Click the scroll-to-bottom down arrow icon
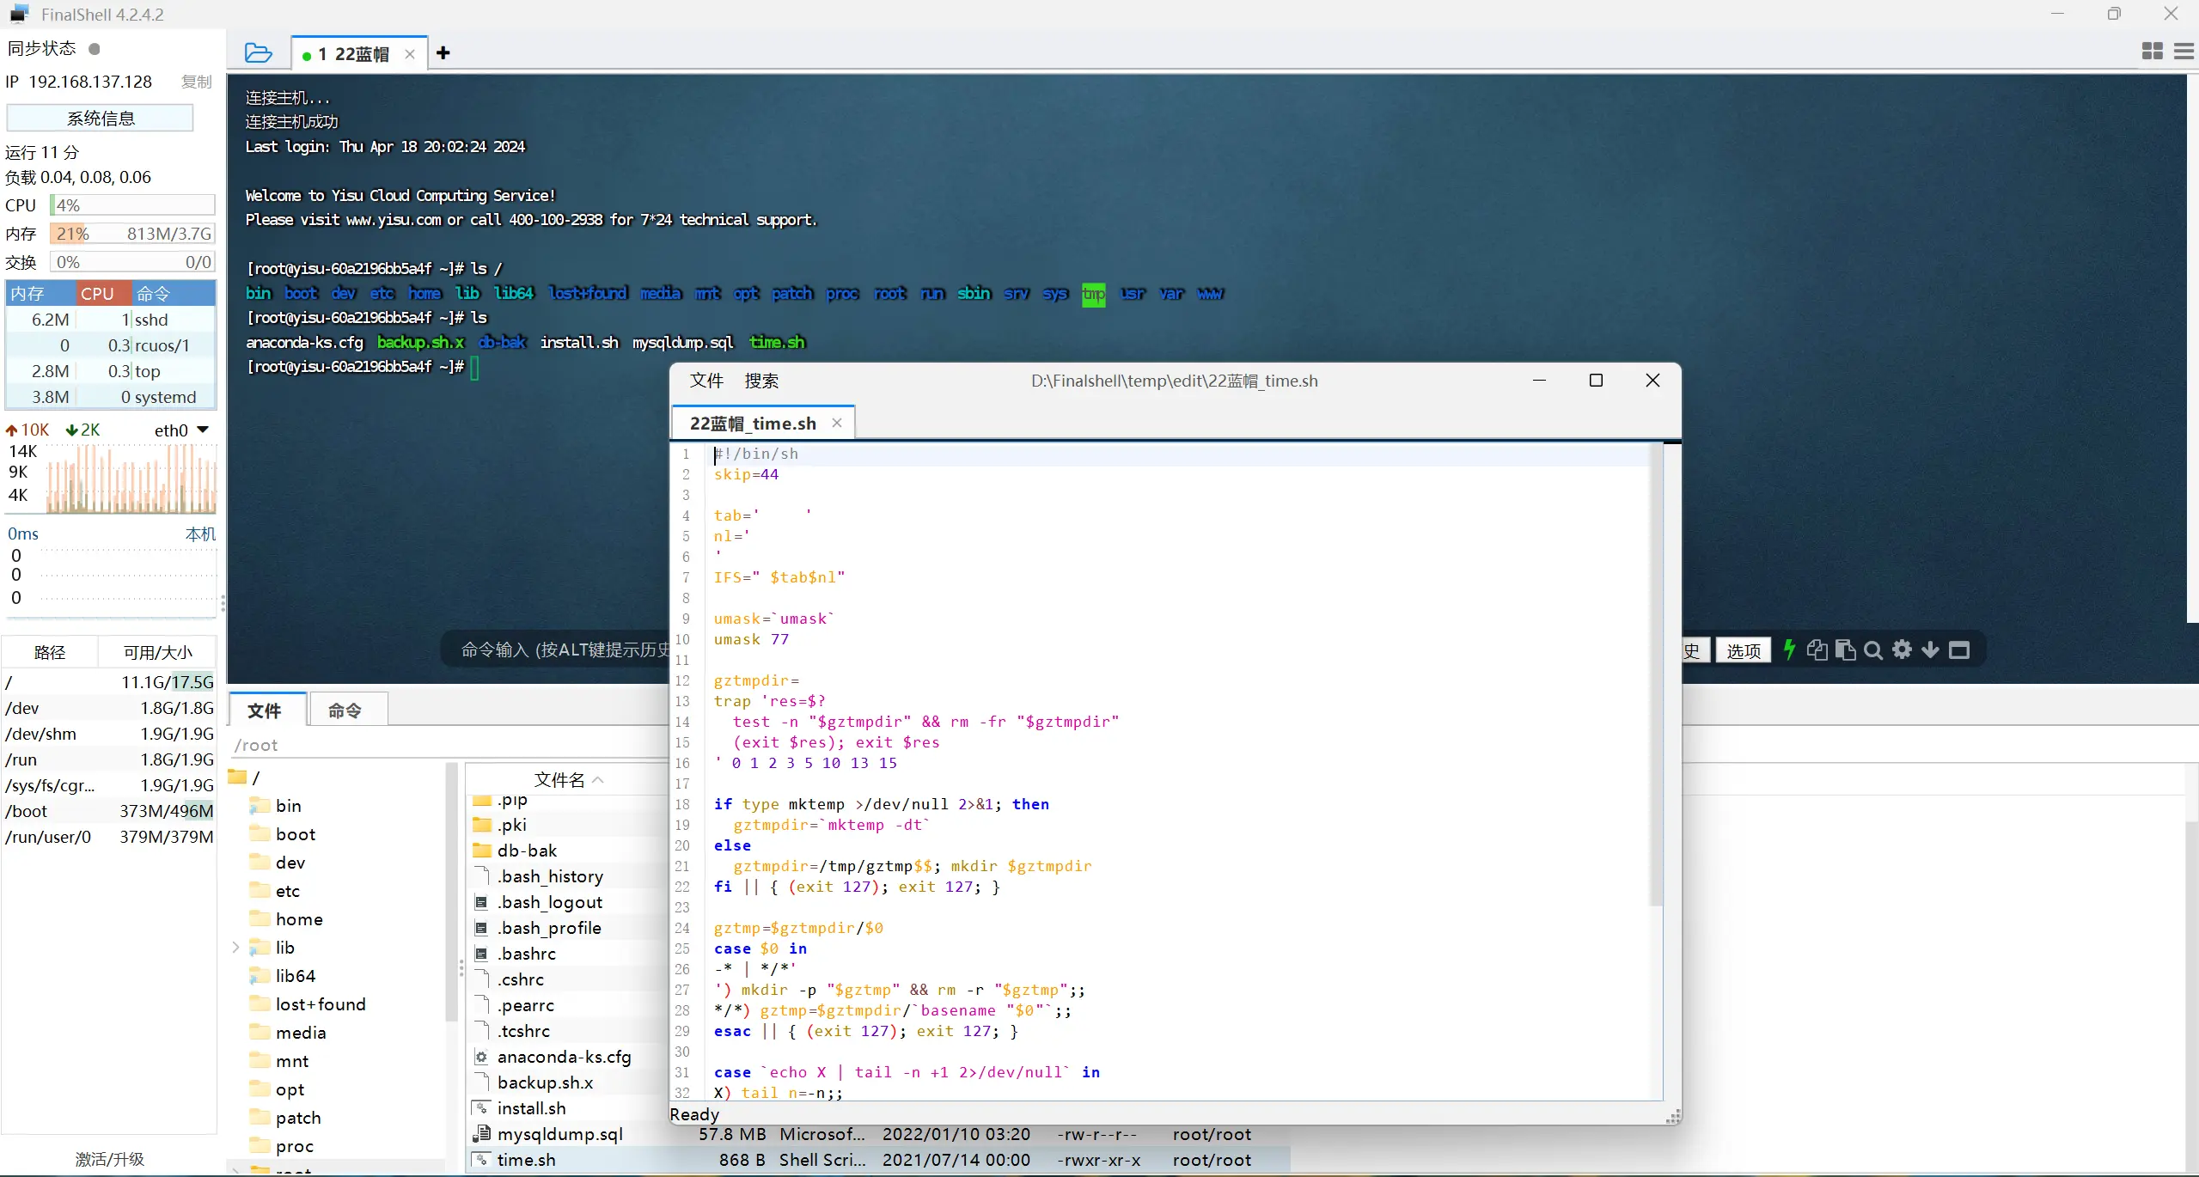Image resolution: width=2199 pixels, height=1177 pixels. tap(1930, 649)
